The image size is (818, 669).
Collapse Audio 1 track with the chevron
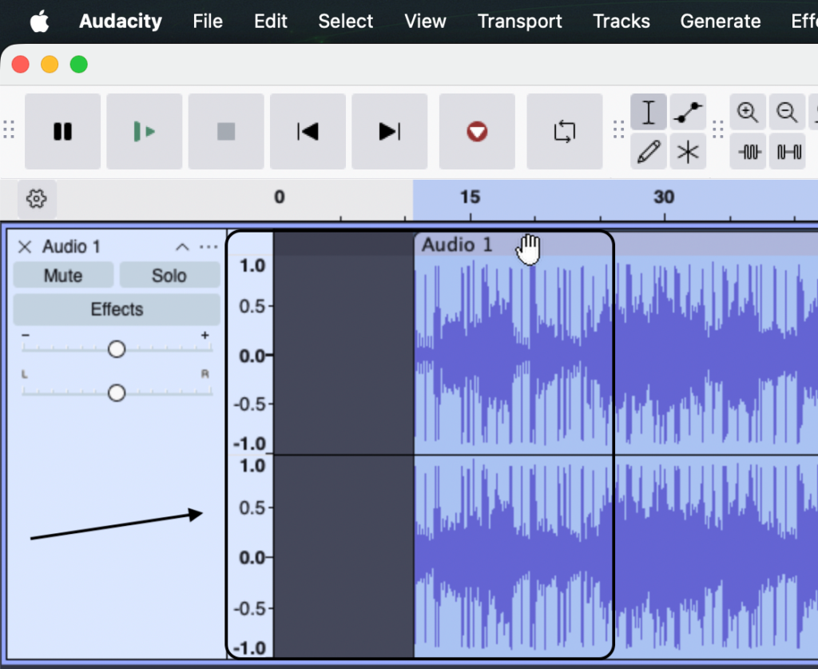coord(182,247)
